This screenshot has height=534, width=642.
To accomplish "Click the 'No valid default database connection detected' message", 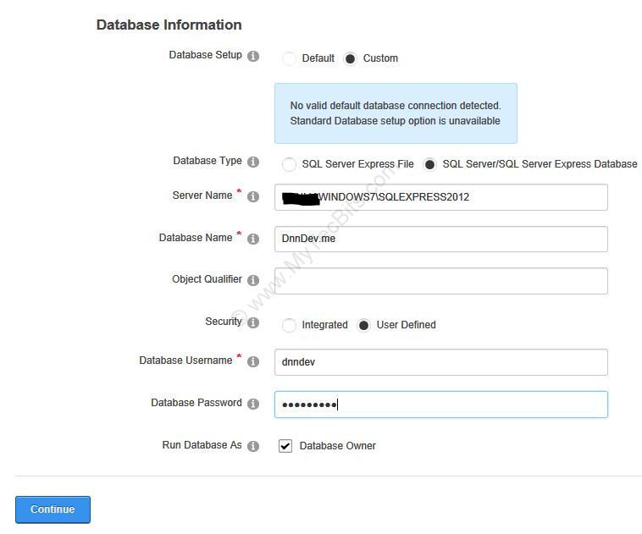I will (x=396, y=113).
